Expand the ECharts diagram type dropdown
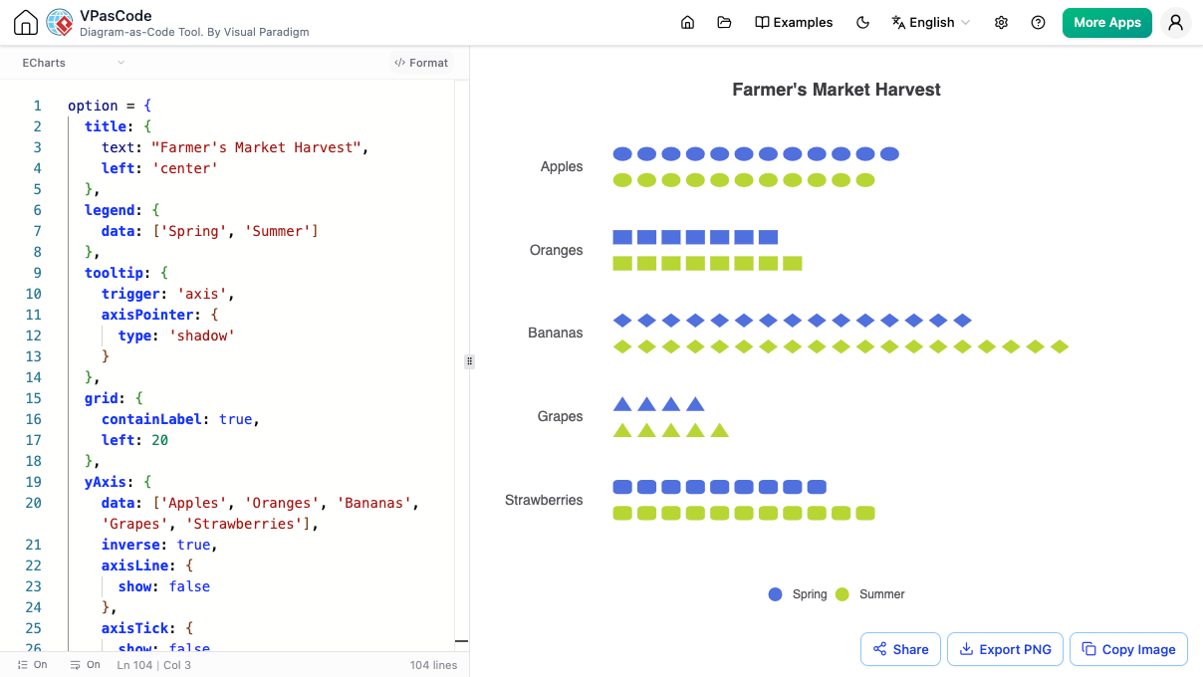The image size is (1203, 677). pyautogui.click(x=74, y=63)
